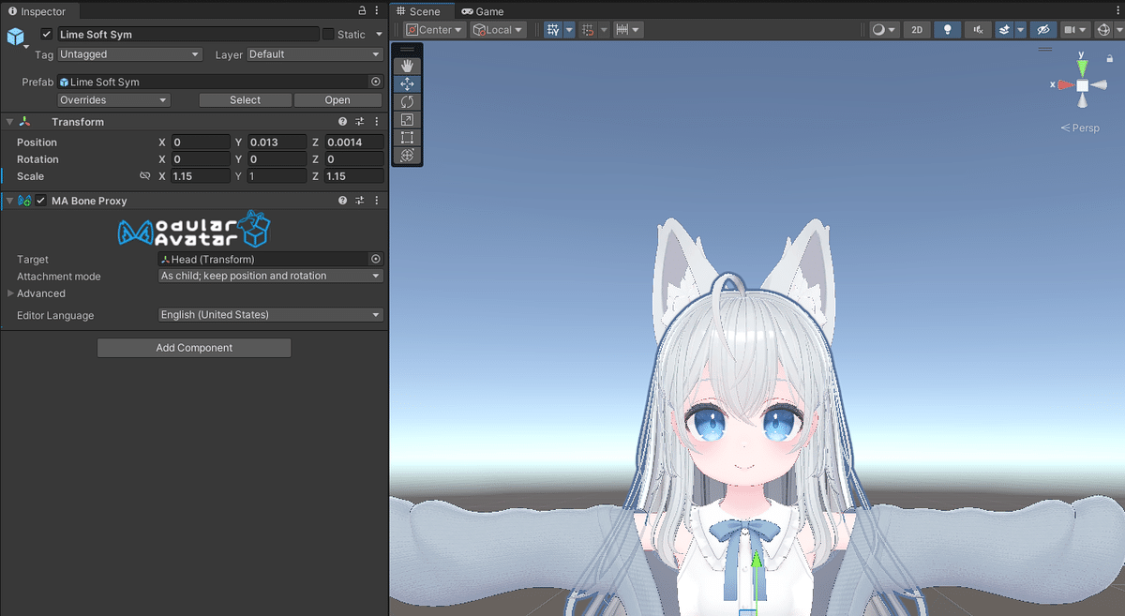1125x616 pixels.
Task: Open the Attachment mode dropdown
Action: pyautogui.click(x=271, y=276)
